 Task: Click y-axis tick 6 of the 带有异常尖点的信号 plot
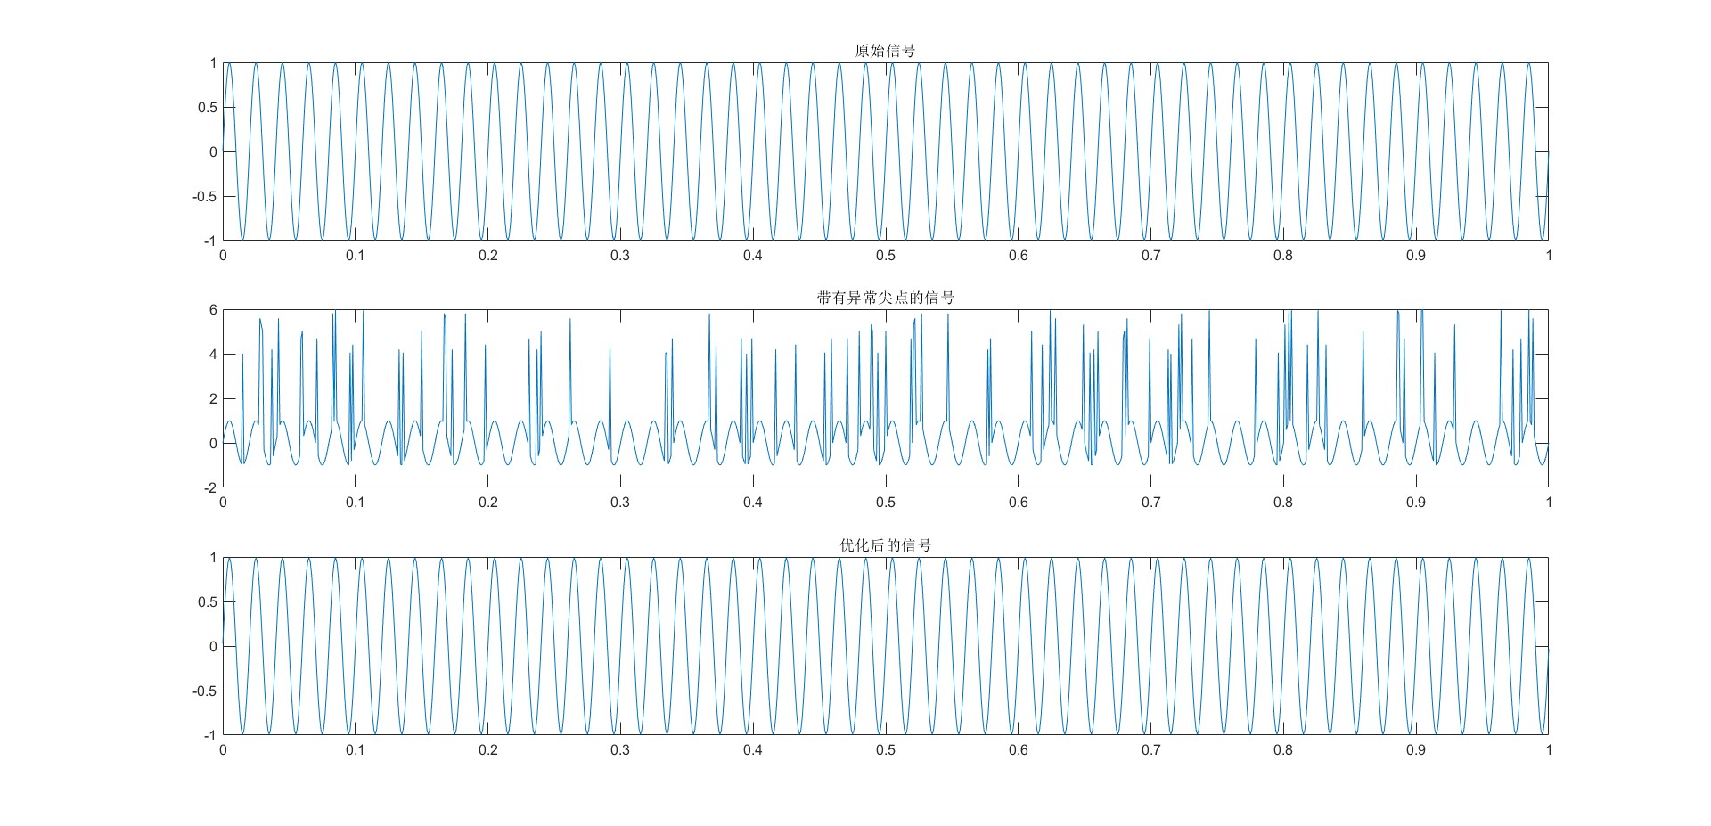pos(214,310)
